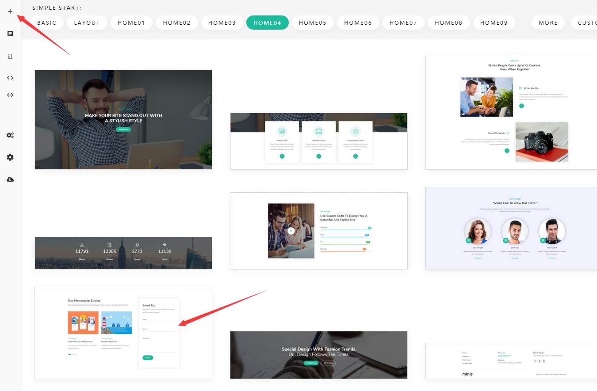The width and height of the screenshot is (597, 391).
Task: Open the HOME06 tab
Action: click(x=358, y=23)
